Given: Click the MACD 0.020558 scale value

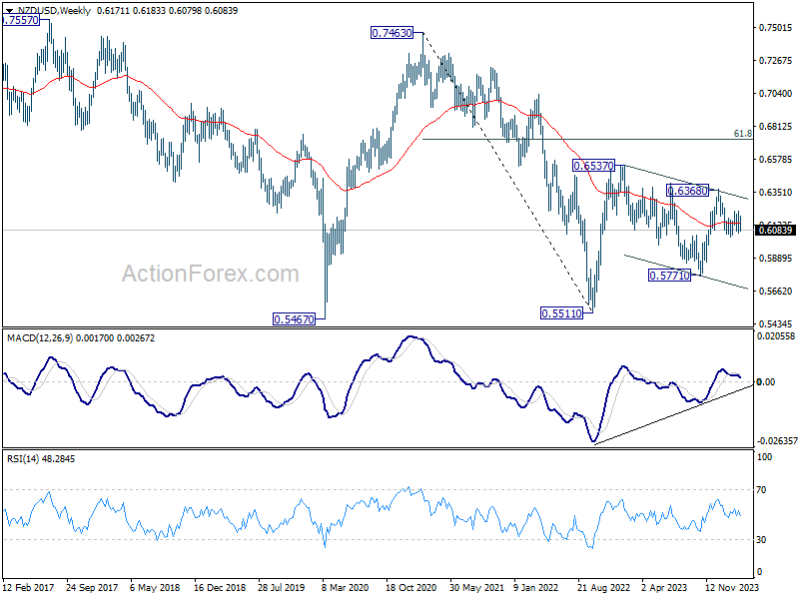Looking at the screenshot, I should pyautogui.click(x=776, y=336).
